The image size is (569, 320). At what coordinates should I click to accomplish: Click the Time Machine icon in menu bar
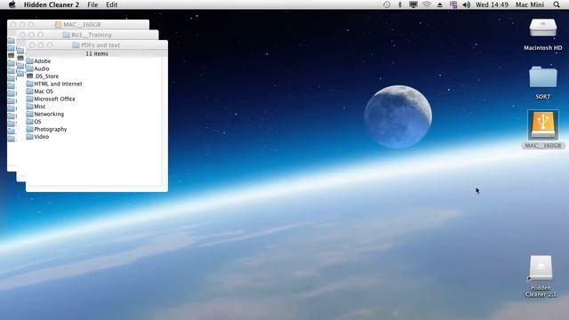387,4
